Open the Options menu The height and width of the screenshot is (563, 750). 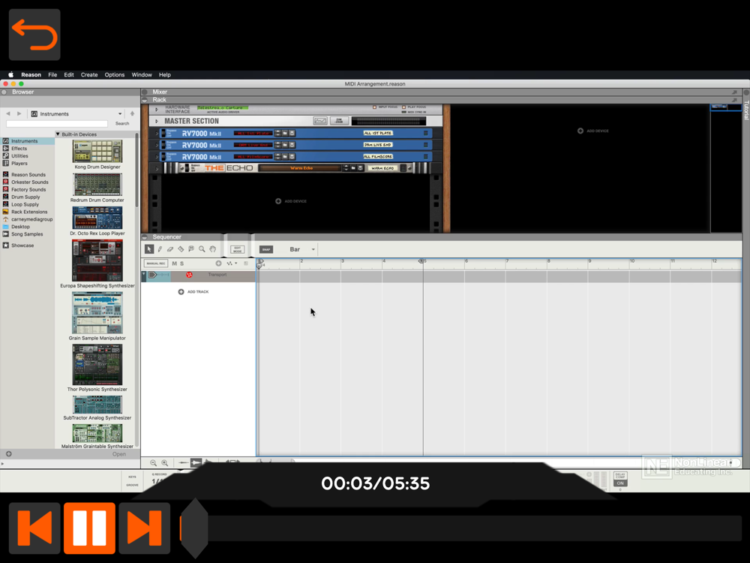click(x=114, y=74)
